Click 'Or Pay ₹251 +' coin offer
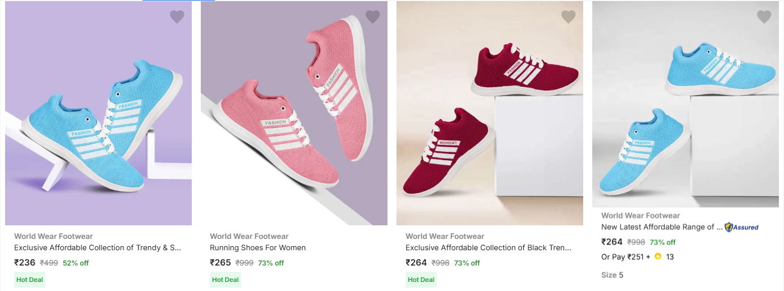 (626, 257)
